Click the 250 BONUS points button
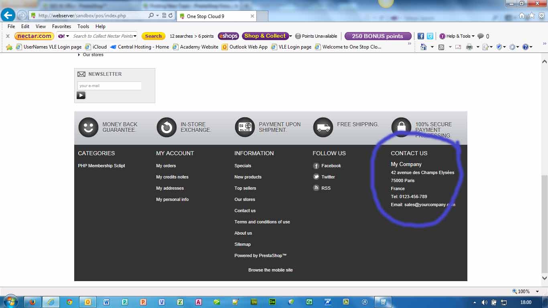548x308 pixels. (378, 36)
